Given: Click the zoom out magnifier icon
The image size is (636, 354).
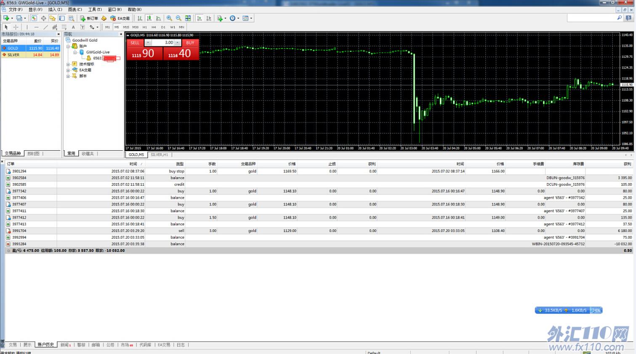Looking at the screenshot, I should [x=178, y=18].
